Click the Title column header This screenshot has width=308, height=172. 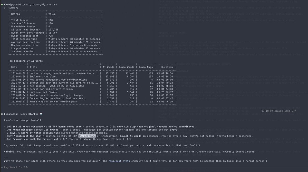coord(34,67)
